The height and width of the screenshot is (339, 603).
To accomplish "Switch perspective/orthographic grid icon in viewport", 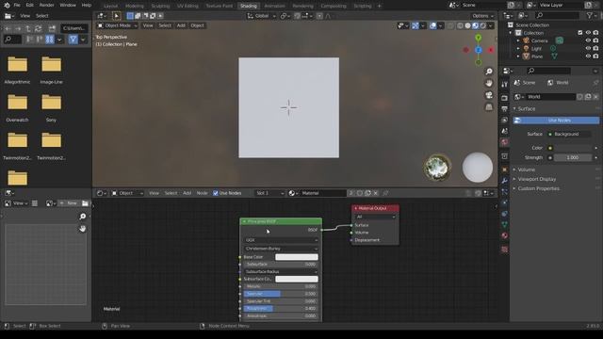I will [489, 107].
